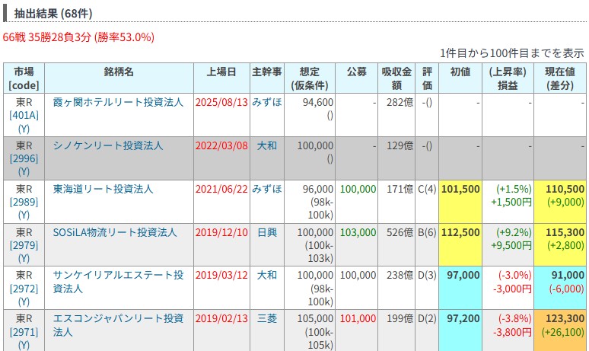Click stock code [2989]
The width and height of the screenshot is (589, 351).
click(x=24, y=202)
